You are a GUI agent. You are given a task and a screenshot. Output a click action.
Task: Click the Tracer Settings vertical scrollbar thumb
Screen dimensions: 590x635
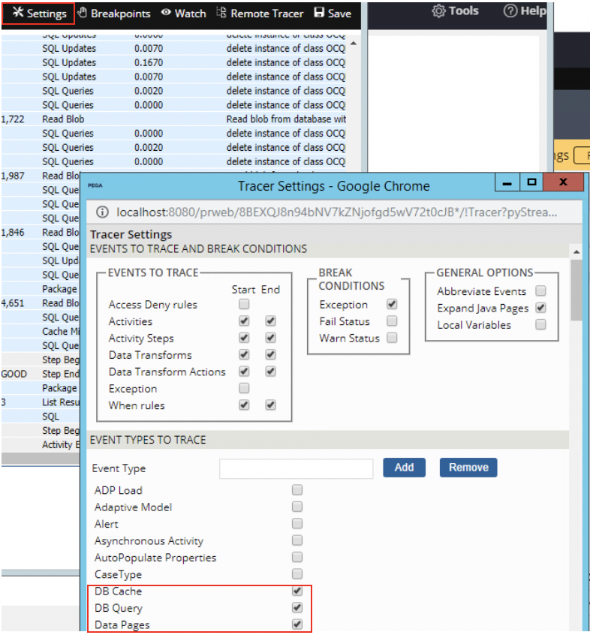(576, 290)
